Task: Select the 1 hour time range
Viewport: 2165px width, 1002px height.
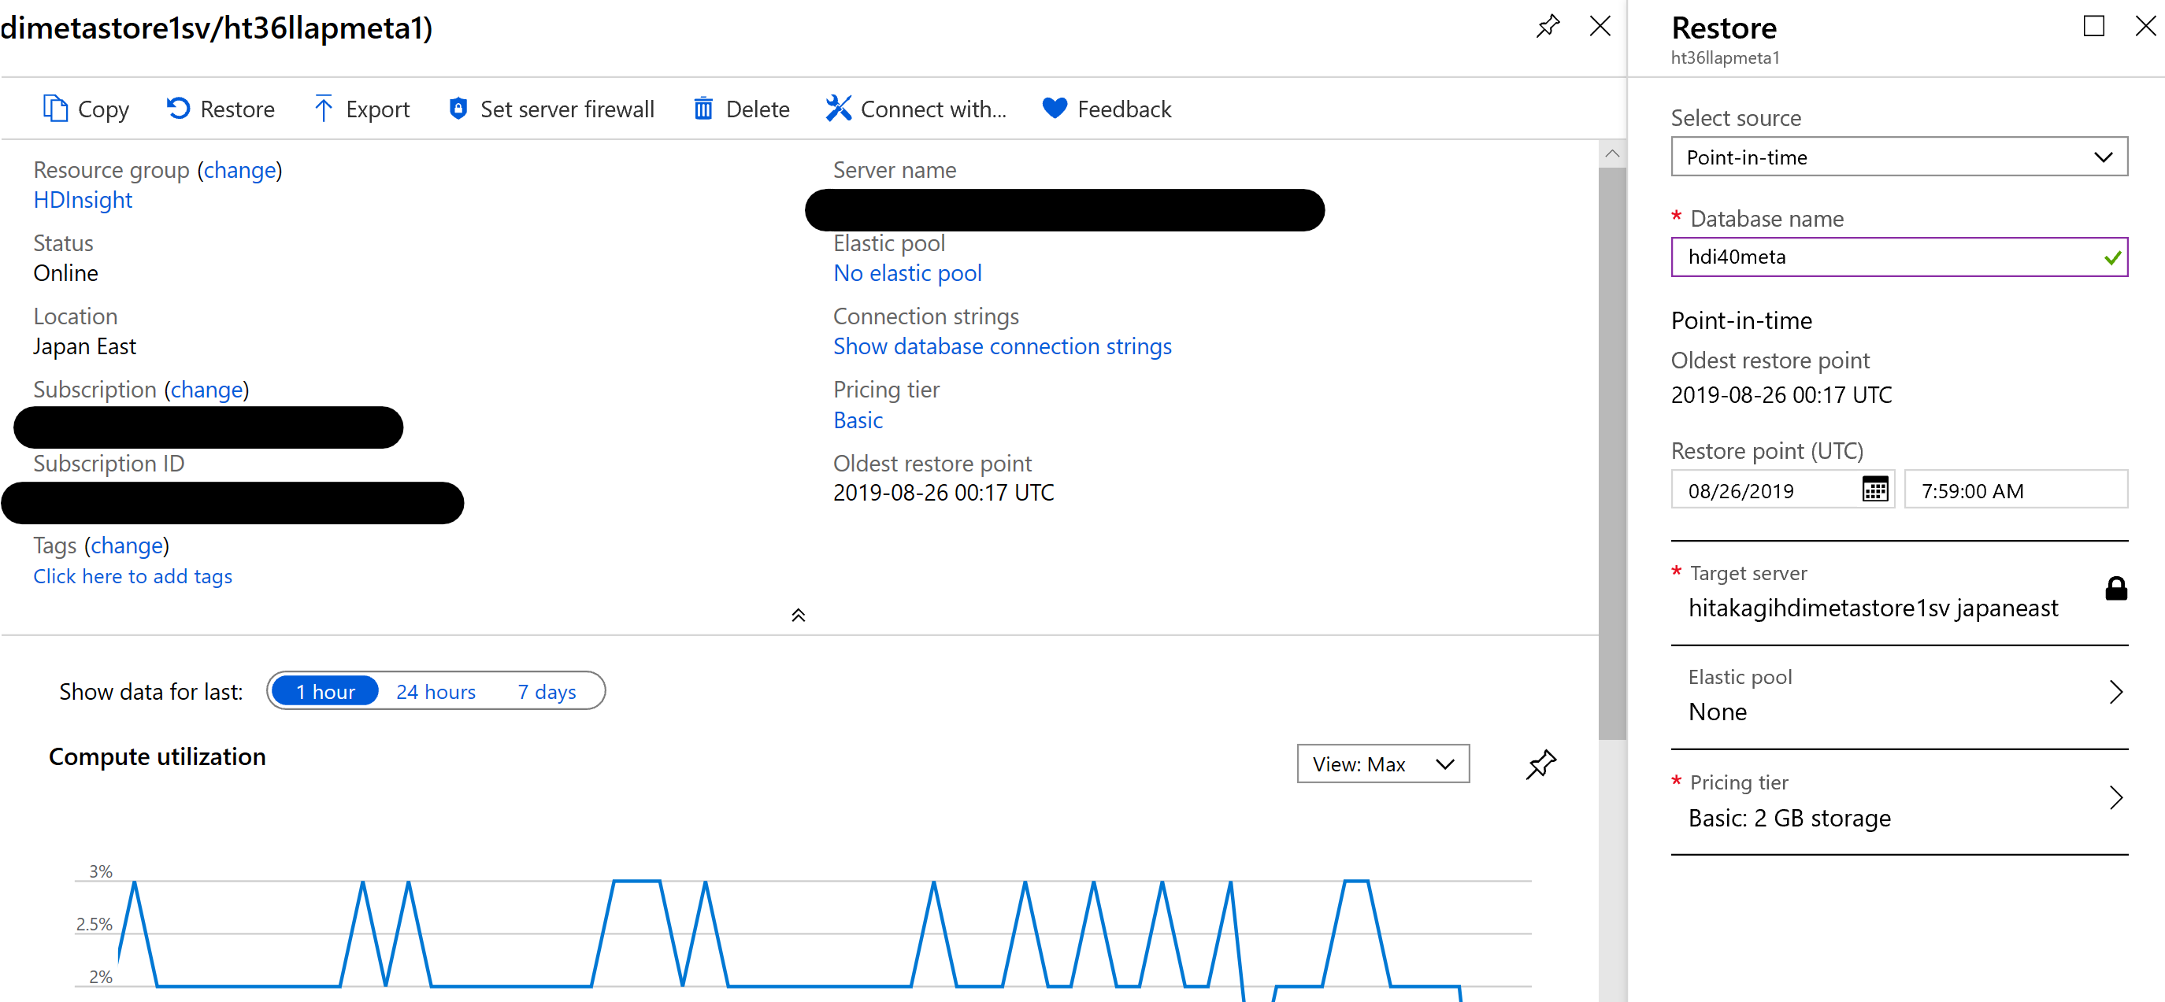Action: click(325, 691)
